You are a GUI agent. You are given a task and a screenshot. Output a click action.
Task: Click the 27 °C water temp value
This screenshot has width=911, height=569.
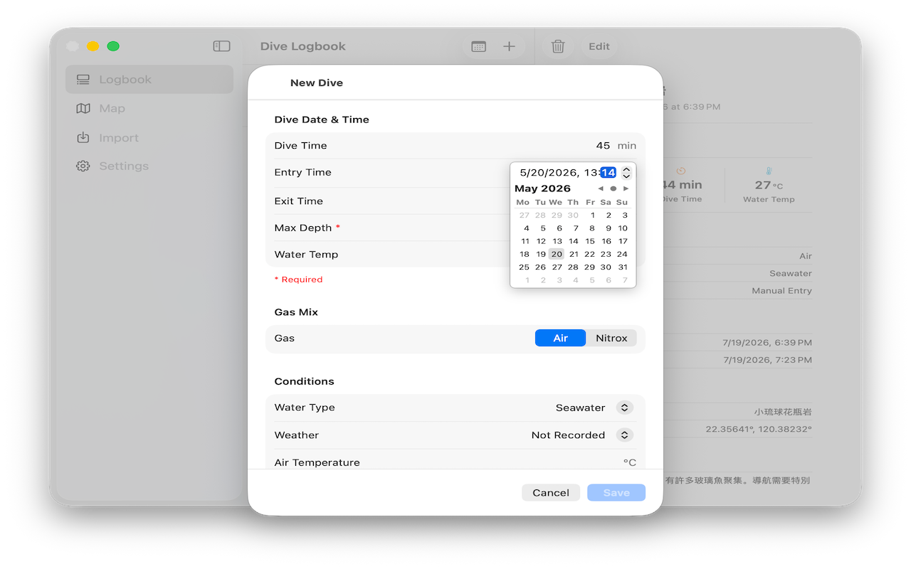pos(769,185)
